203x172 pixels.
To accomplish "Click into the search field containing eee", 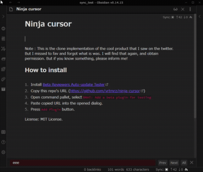I will (x=82, y=163).
